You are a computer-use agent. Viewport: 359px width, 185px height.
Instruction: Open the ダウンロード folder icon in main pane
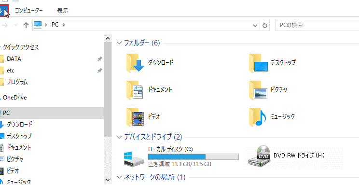(x=135, y=63)
